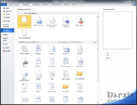Go back in template navigation

pyautogui.click(x=19, y=13)
